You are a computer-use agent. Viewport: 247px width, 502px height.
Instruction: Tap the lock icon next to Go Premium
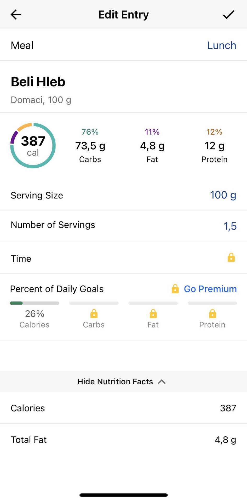click(175, 289)
